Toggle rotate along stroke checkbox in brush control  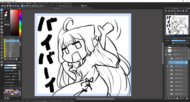(18, 73)
